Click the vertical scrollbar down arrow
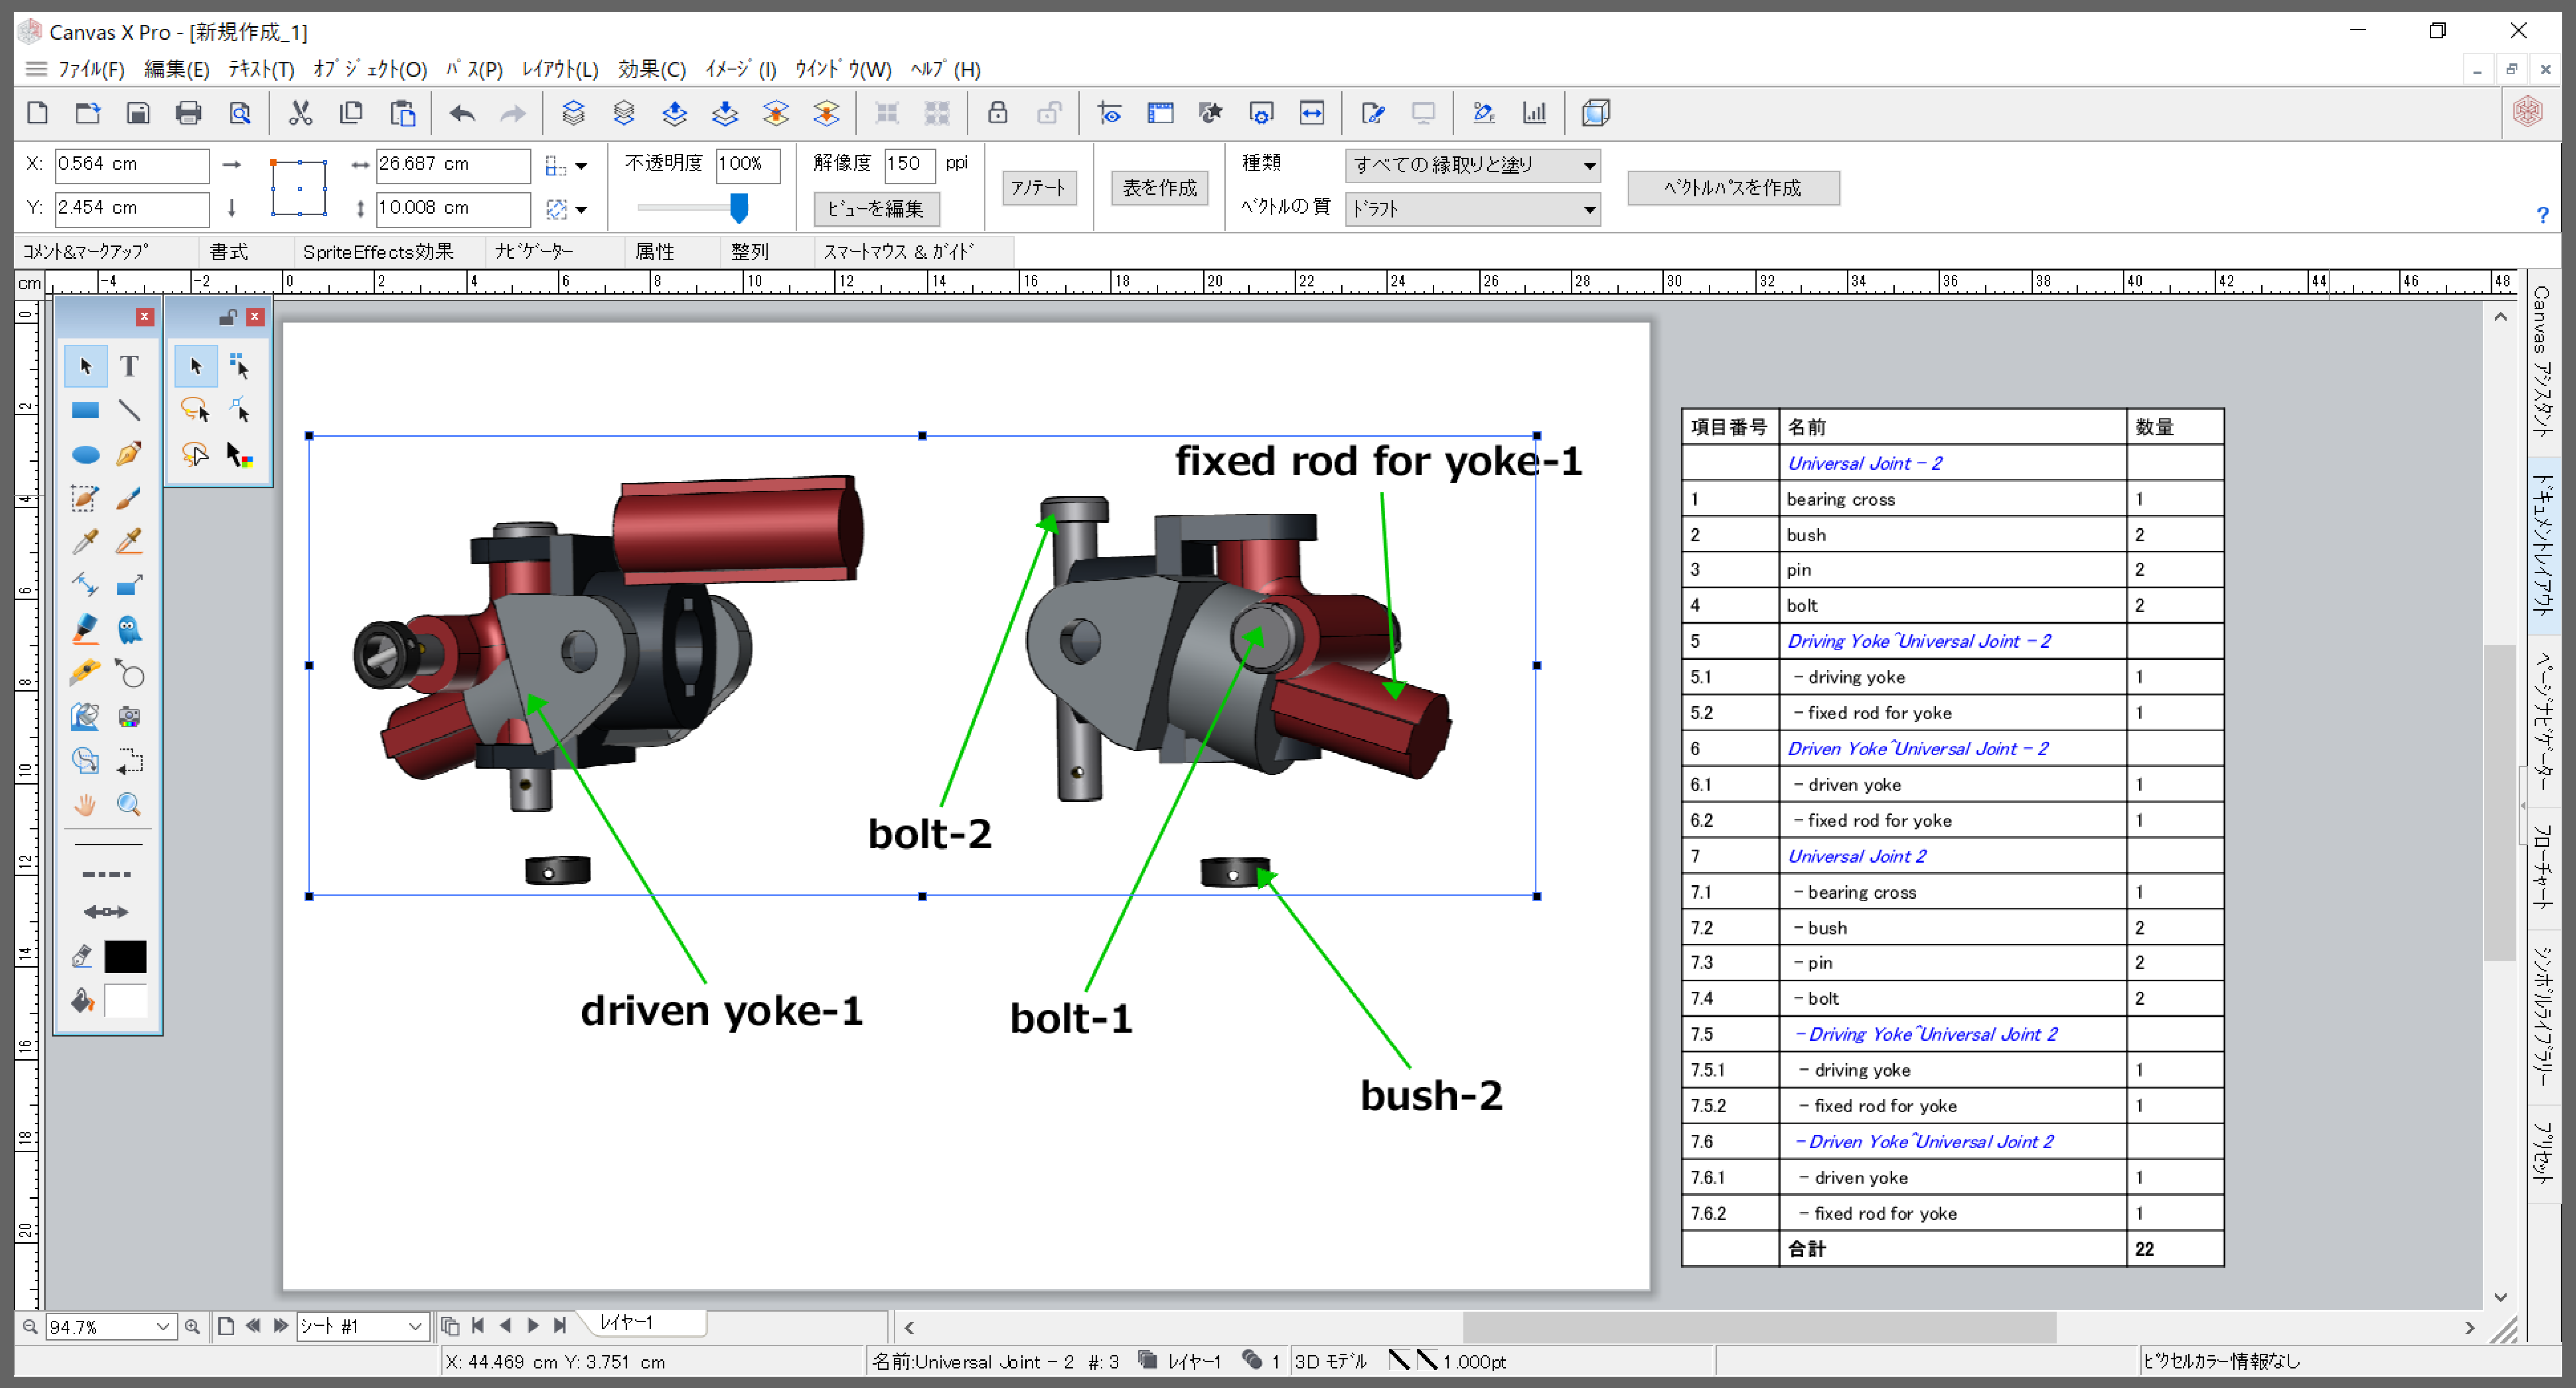 pos(2500,1297)
